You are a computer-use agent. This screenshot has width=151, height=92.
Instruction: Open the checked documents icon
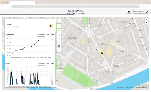(x=59, y=43)
